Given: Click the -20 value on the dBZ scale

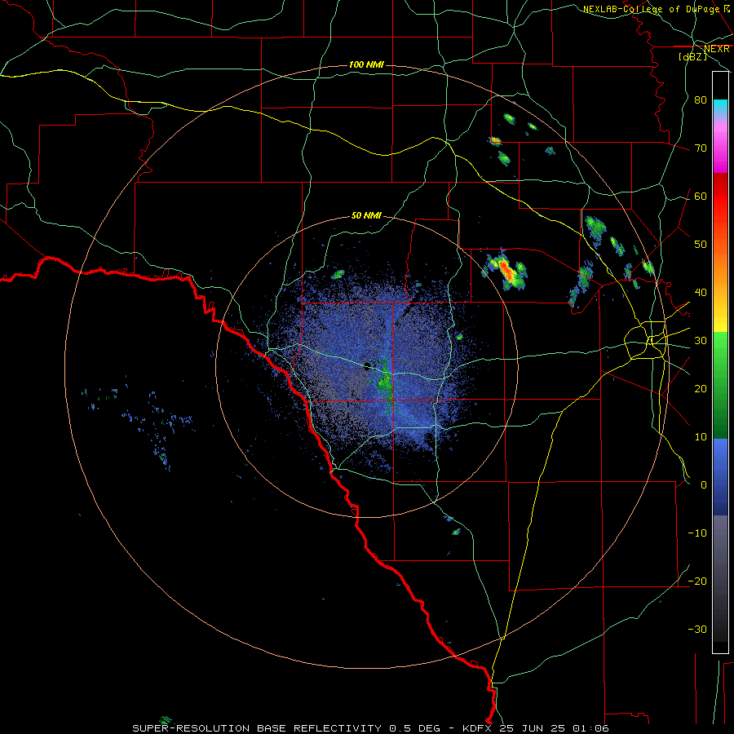Looking at the screenshot, I should (x=697, y=581).
